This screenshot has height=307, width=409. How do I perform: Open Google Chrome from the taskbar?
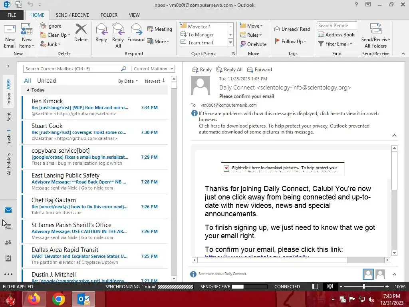pos(59,299)
